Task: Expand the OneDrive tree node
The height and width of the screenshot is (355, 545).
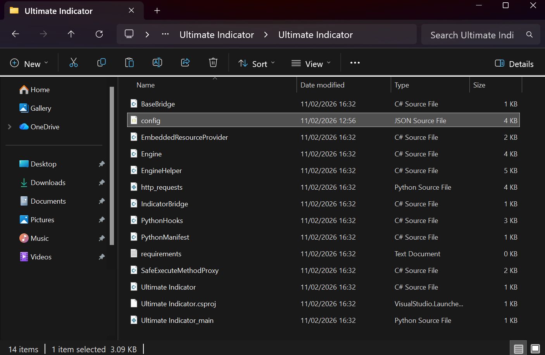Action: click(x=10, y=127)
